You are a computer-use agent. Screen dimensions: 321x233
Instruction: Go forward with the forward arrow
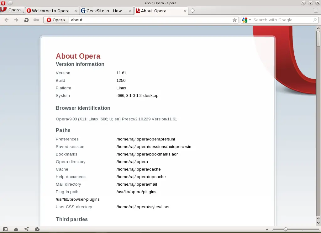pos(16,20)
